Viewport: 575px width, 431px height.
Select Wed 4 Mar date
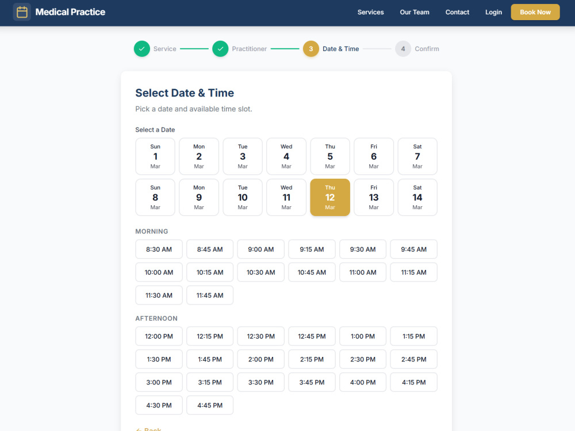pyautogui.click(x=286, y=156)
